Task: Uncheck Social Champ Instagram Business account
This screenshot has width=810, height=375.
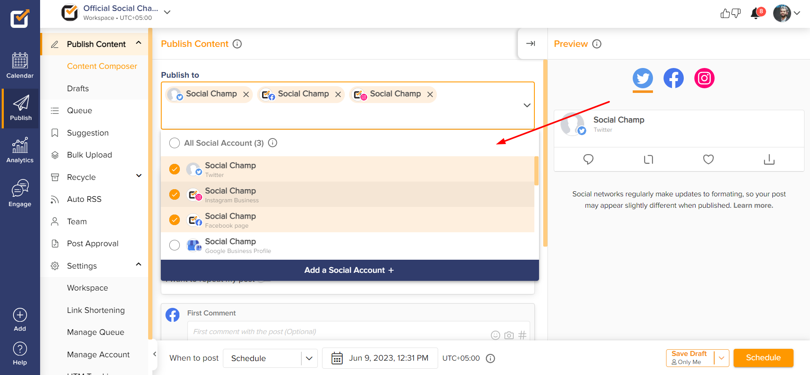Action: 174,194
